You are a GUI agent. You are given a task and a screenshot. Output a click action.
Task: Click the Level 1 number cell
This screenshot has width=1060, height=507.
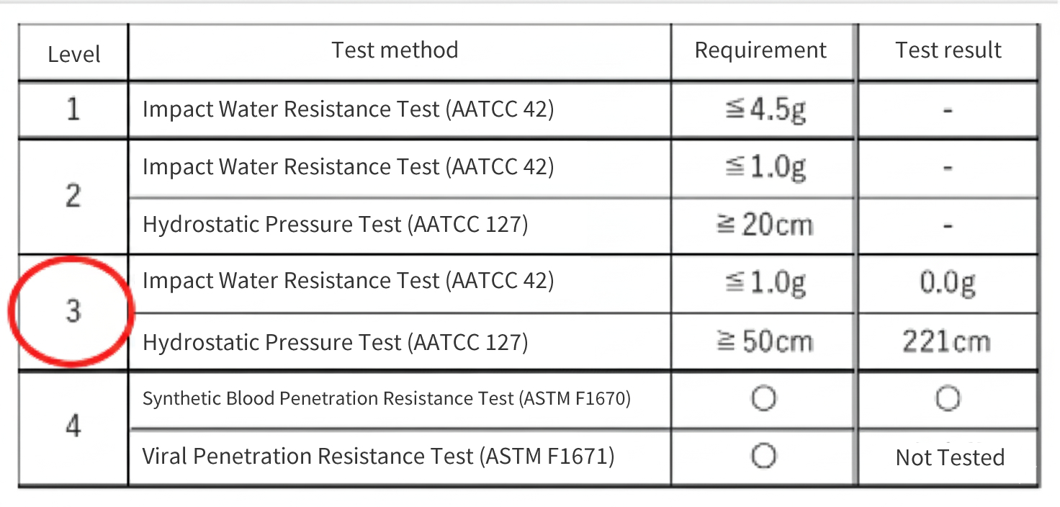click(73, 109)
